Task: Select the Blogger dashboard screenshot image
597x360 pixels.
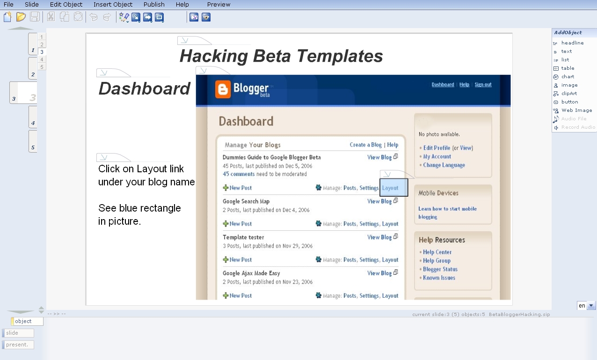Action: pos(353,187)
